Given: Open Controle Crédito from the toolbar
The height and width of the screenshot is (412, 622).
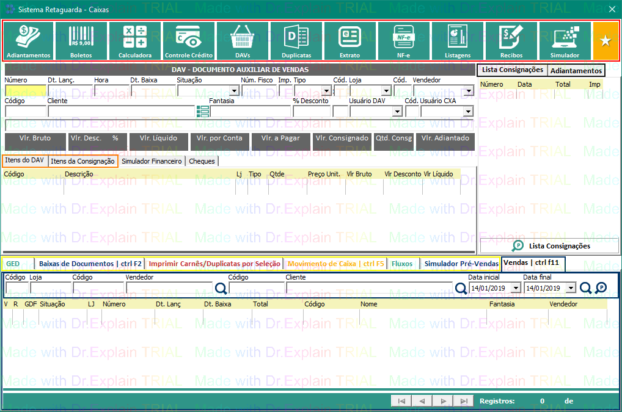Looking at the screenshot, I should (189, 41).
